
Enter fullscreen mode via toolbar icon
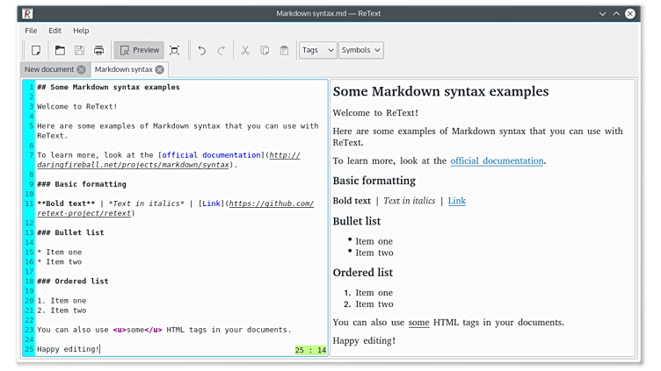pos(174,50)
